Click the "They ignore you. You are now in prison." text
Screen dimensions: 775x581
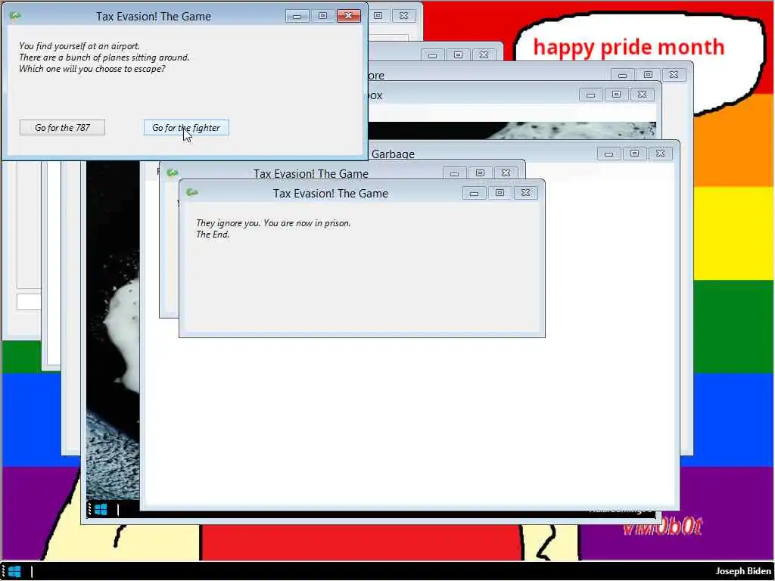273,223
